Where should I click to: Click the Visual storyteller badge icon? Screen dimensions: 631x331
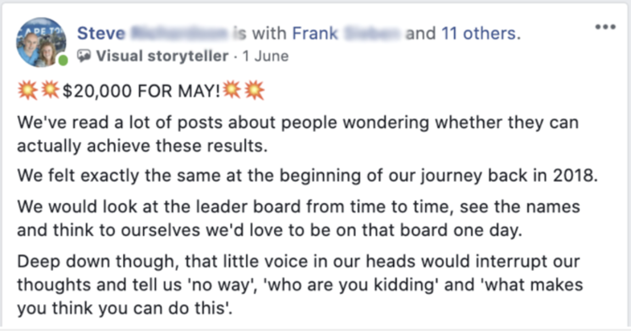[84, 56]
